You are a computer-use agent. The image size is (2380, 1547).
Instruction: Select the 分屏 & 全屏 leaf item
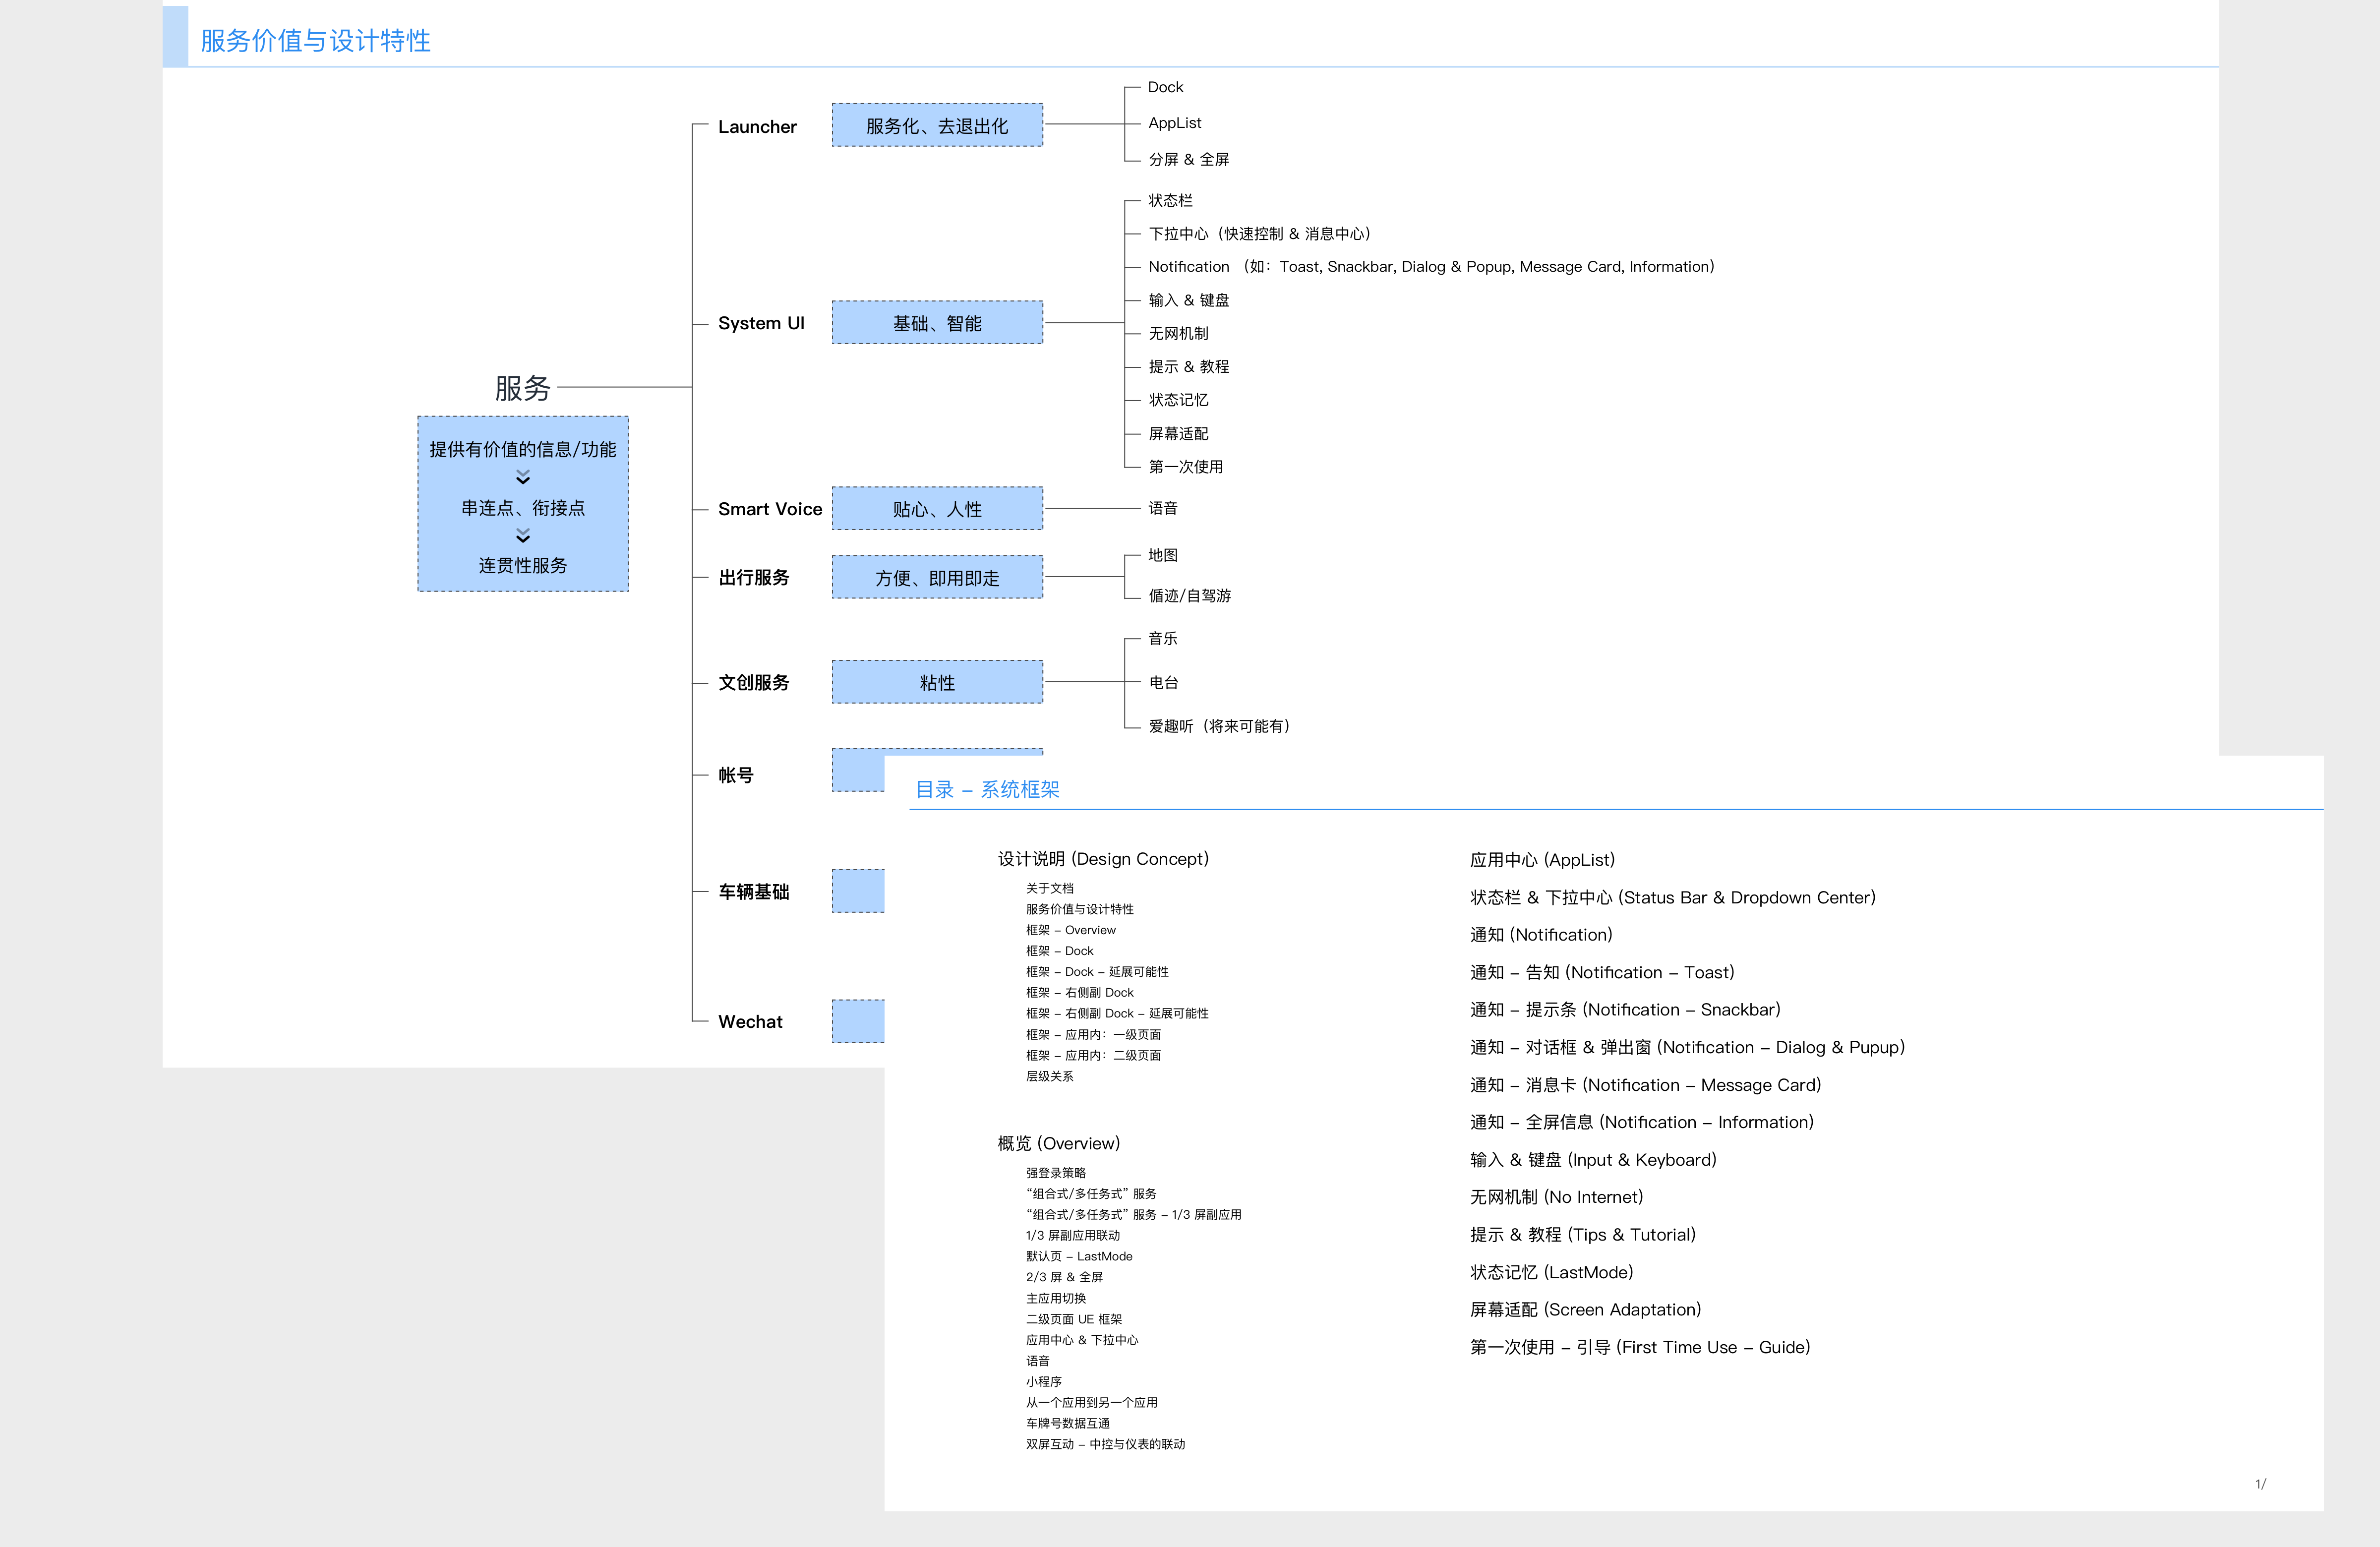[1188, 159]
